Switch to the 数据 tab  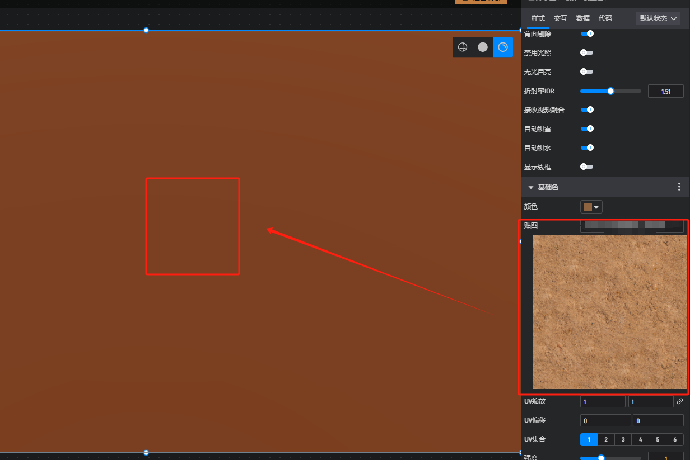[582, 18]
